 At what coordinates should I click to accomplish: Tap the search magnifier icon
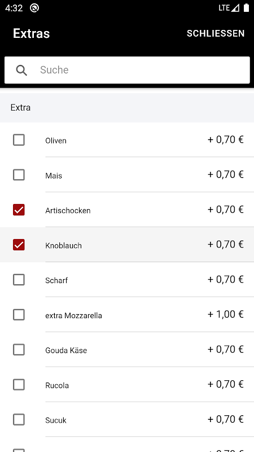click(21, 70)
